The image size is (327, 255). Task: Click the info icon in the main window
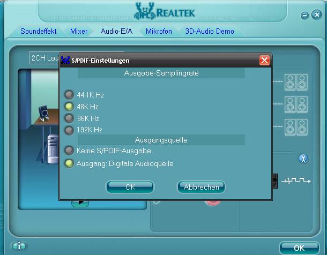(x=19, y=246)
